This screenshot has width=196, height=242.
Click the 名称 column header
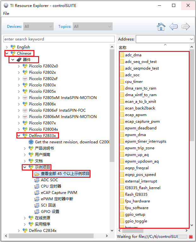[x=123, y=47]
